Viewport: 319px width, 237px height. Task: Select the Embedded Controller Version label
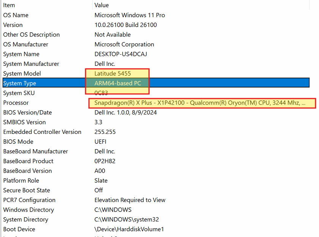(x=42, y=132)
